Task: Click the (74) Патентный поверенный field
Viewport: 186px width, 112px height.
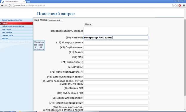Action: 116,103
